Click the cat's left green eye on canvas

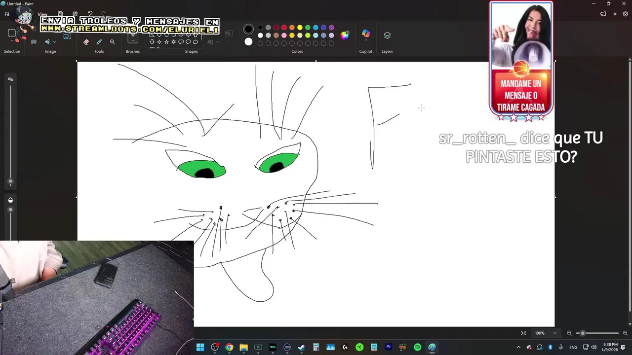[x=201, y=169]
